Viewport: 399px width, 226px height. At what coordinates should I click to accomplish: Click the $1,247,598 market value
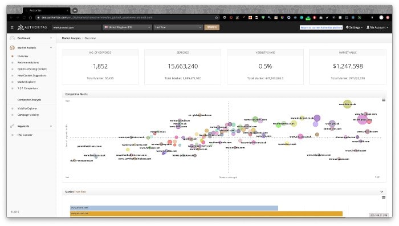(348, 66)
